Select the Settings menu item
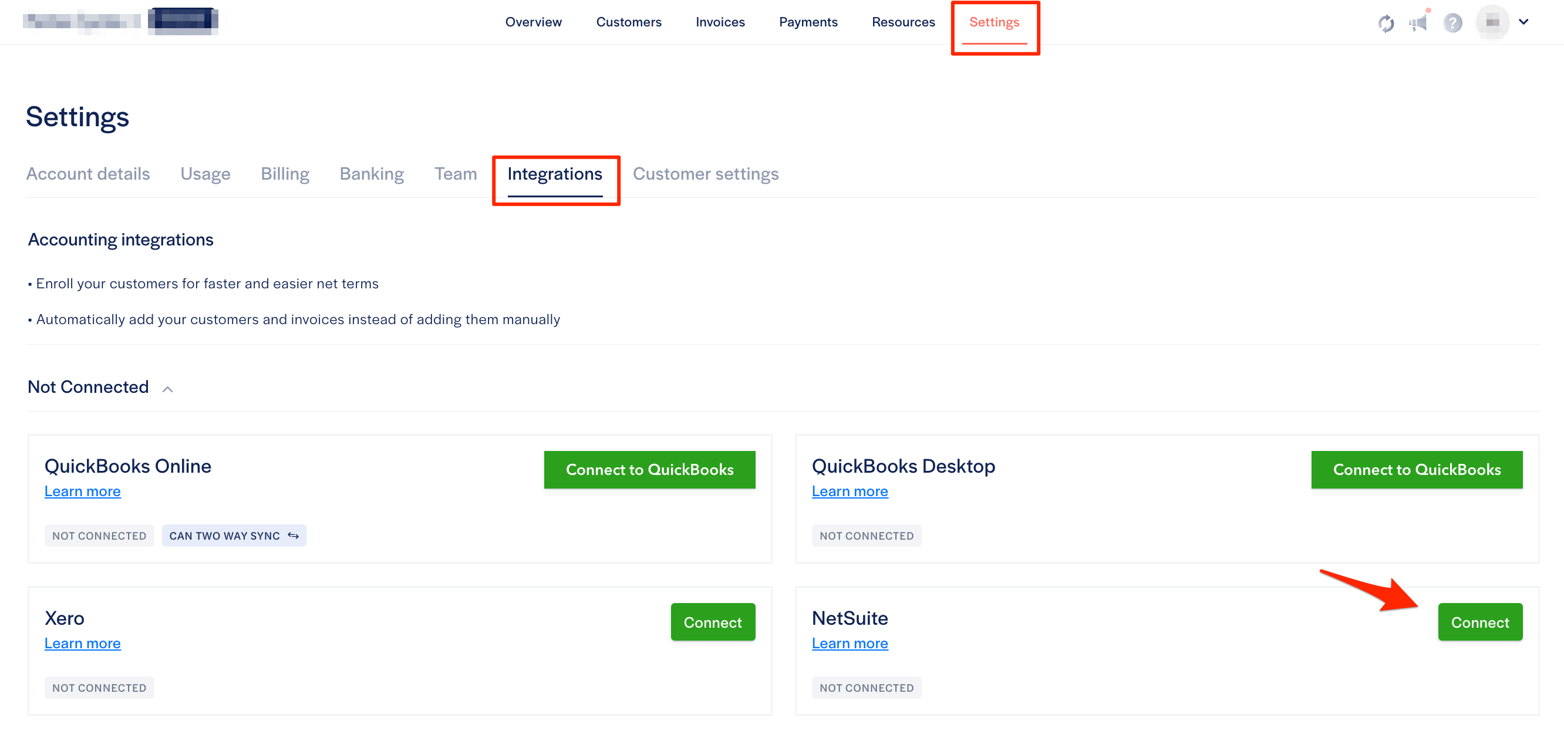This screenshot has width=1564, height=734. click(x=994, y=22)
